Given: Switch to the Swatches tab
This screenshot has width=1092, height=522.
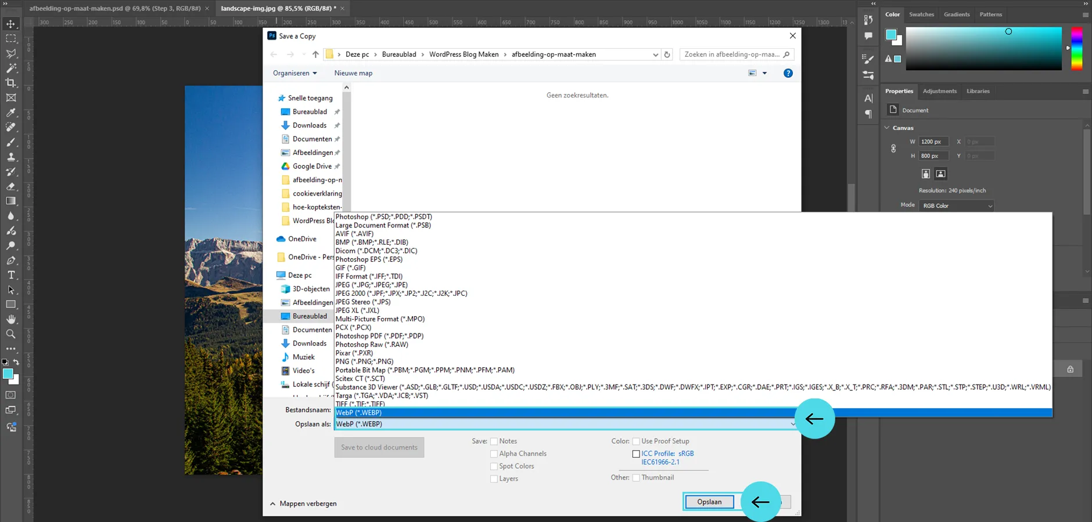Looking at the screenshot, I should click(921, 14).
